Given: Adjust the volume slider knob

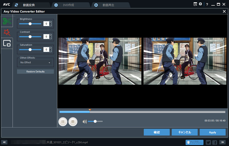Looking at the screenshot, I should pyautogui.click(x=95, y=121).
